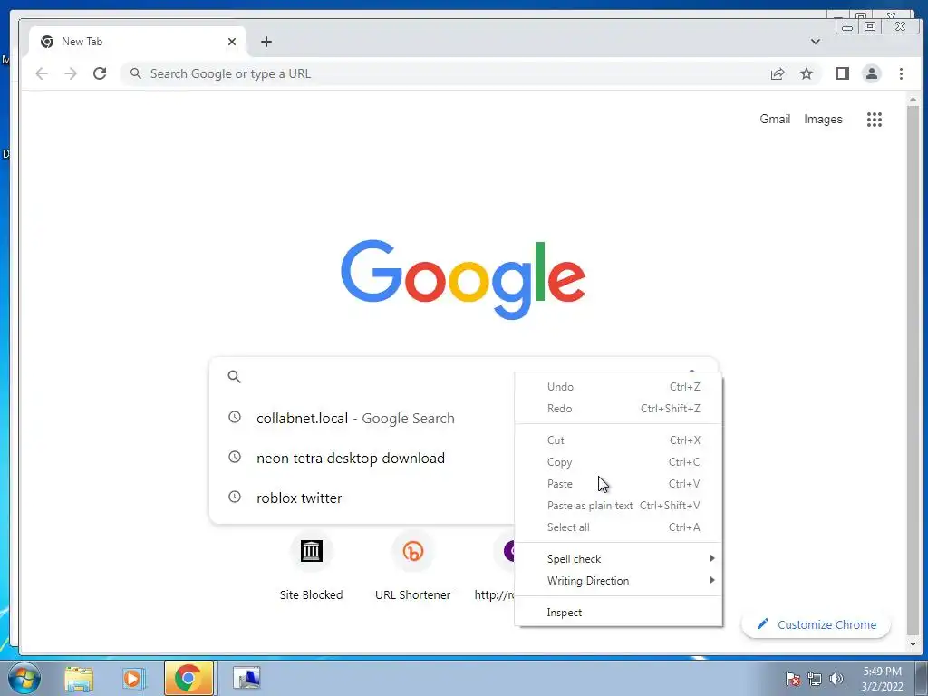
Task: Click the browser Forward arrow
Action: pos(71,73)
